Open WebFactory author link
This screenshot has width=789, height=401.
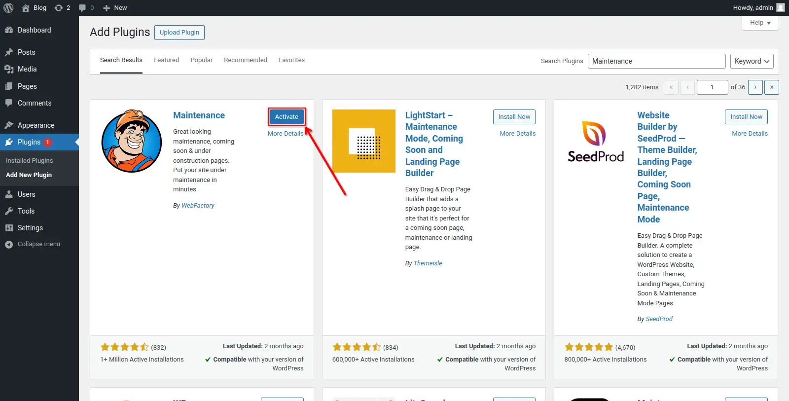[x=198, y=206]
